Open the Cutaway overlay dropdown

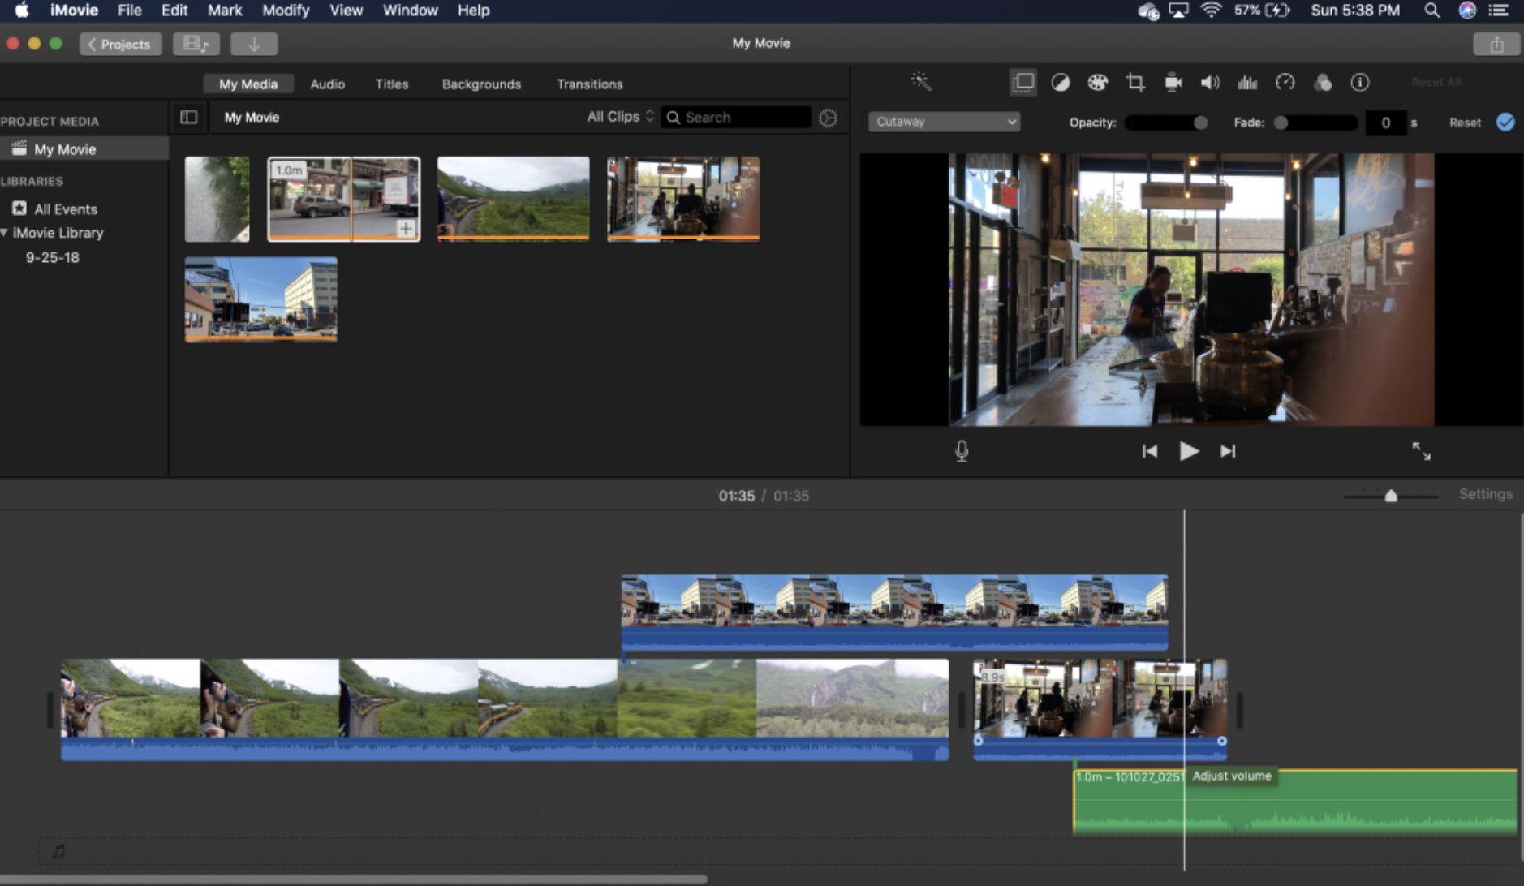click(x=944, y=121)
